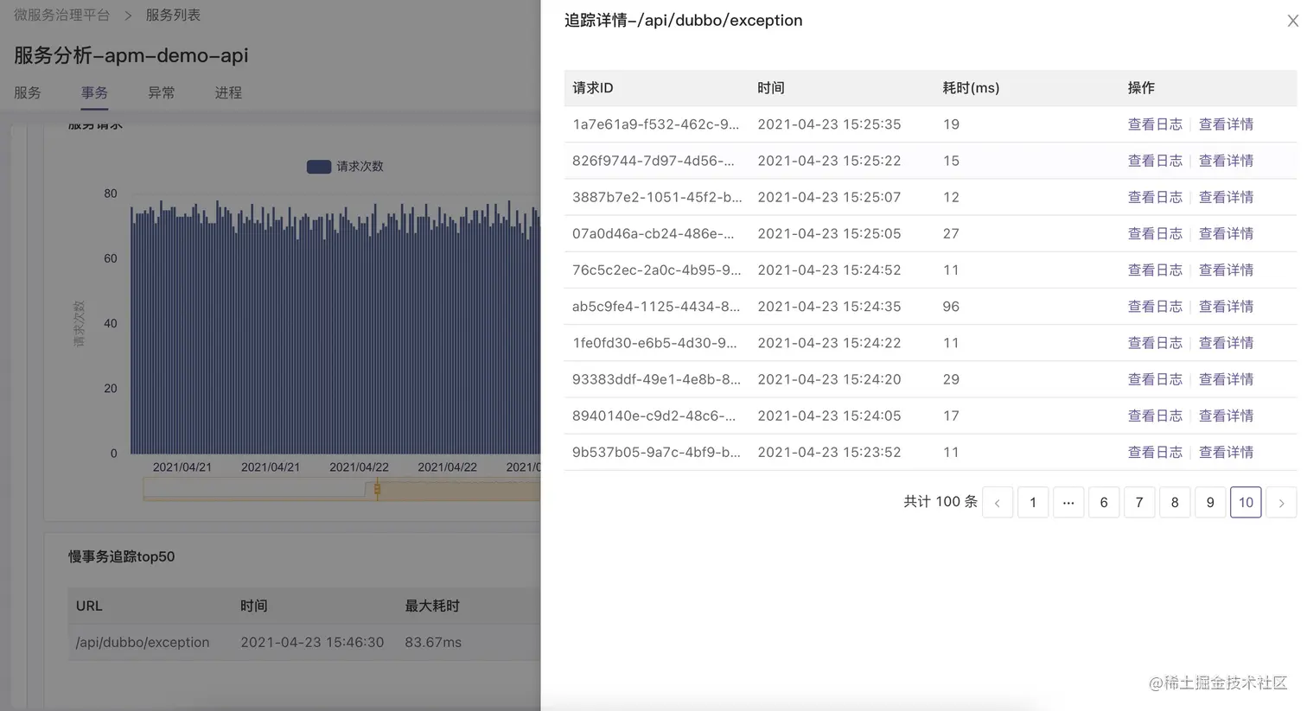Viewport: 1307px width, 711px height.
Task: Click 查看详情 for request 1fe0fd30-e6b5
Action: click(x=1226, y=343)
